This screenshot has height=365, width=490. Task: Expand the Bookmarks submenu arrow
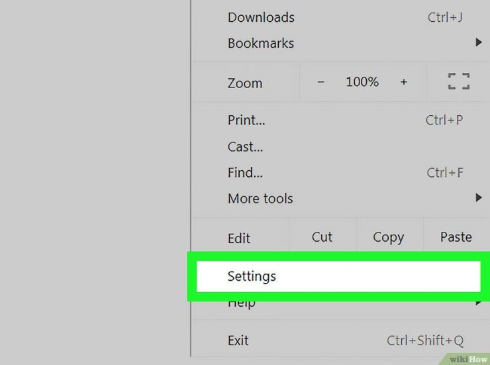pyautogui.click(x=479, y=42)
